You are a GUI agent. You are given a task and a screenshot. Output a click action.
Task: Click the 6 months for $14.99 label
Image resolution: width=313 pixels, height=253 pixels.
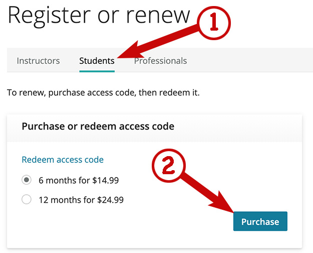79,180
